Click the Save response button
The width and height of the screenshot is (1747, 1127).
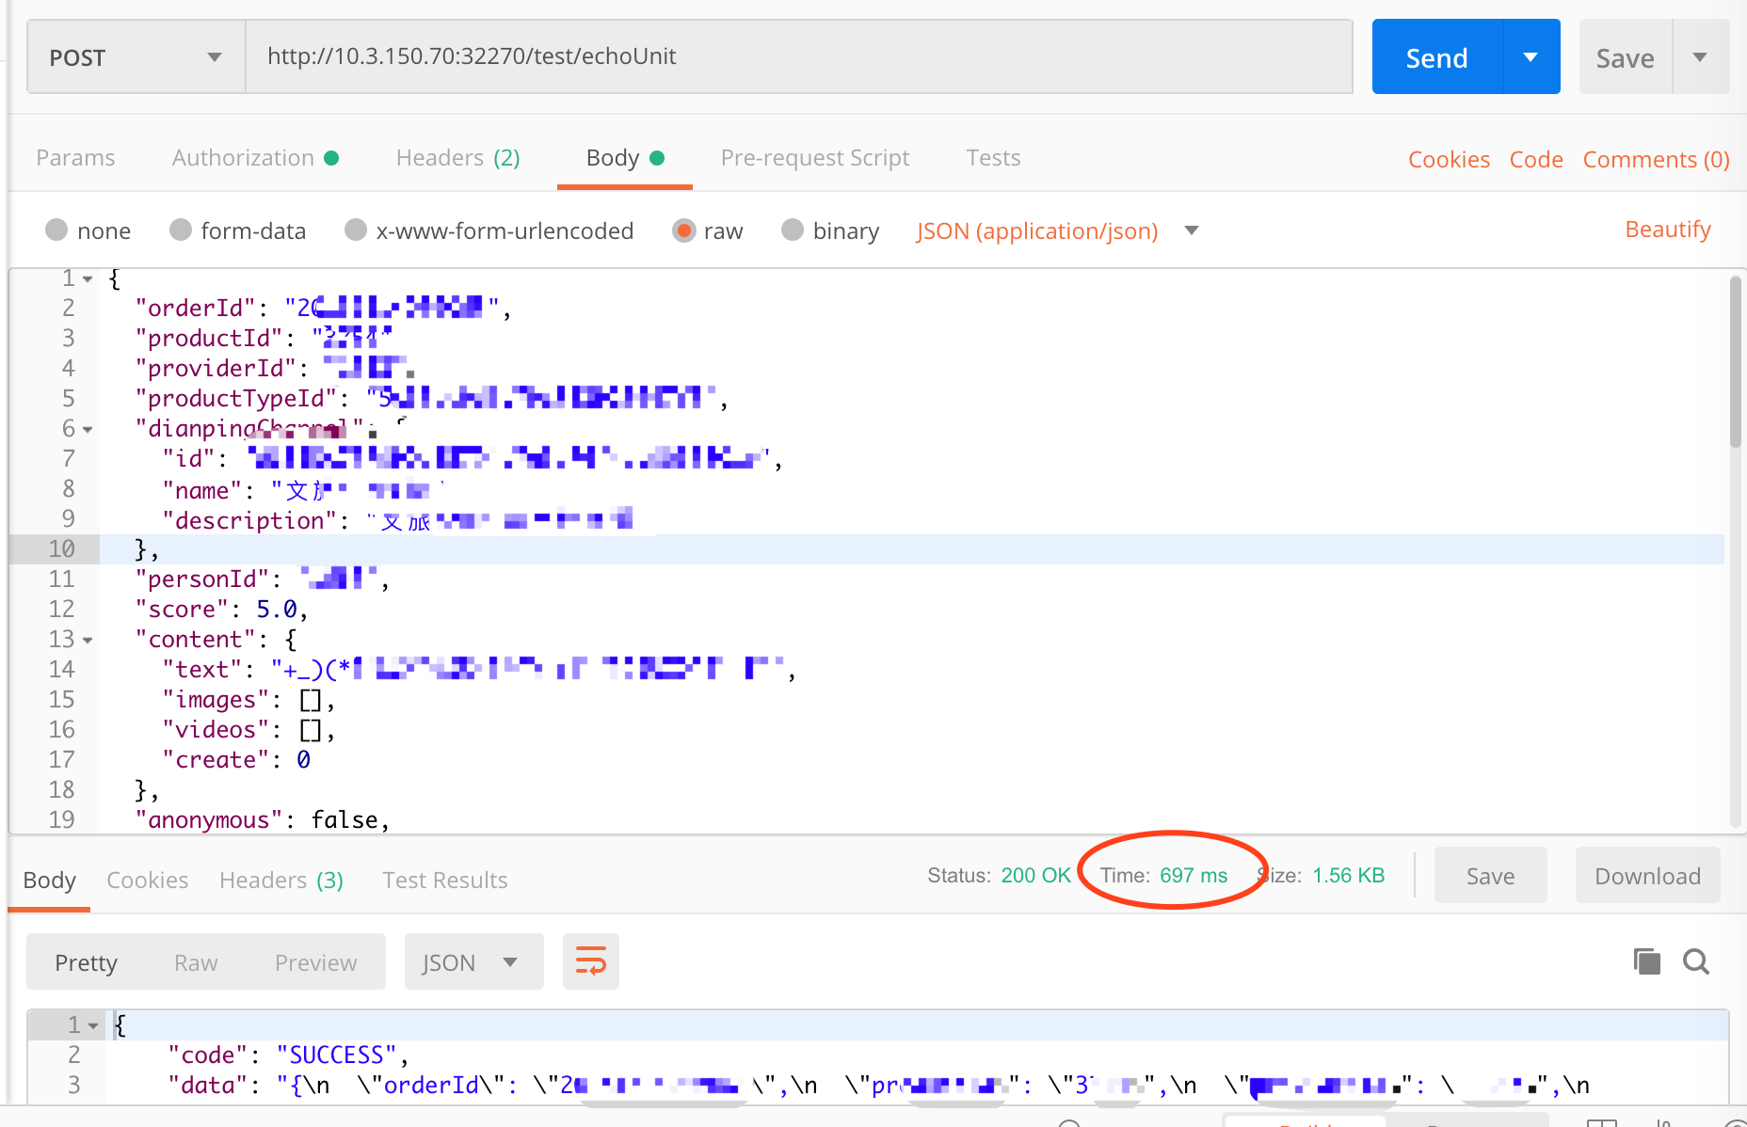[x=1490, y=876]
